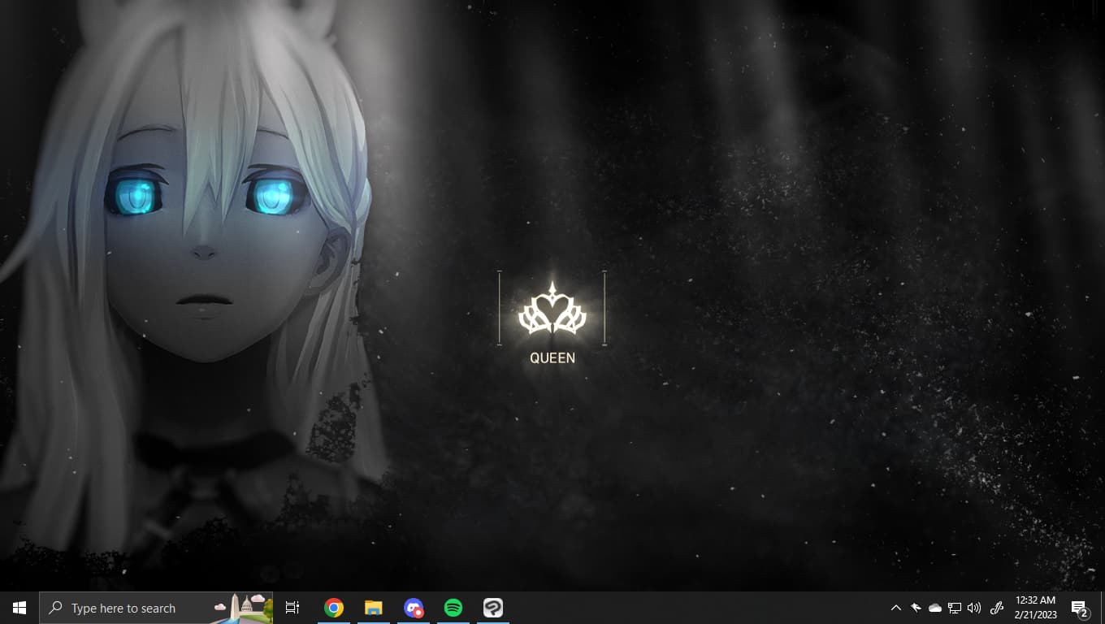Open the pen workspace tray icon
This screenshot has width=1105, height=624.
998,608
